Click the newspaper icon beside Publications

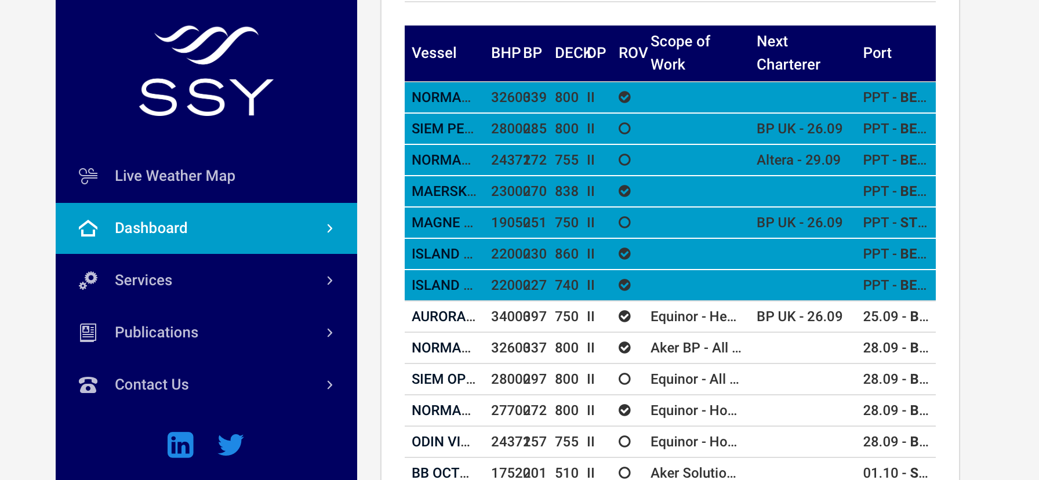pos(88,333)
